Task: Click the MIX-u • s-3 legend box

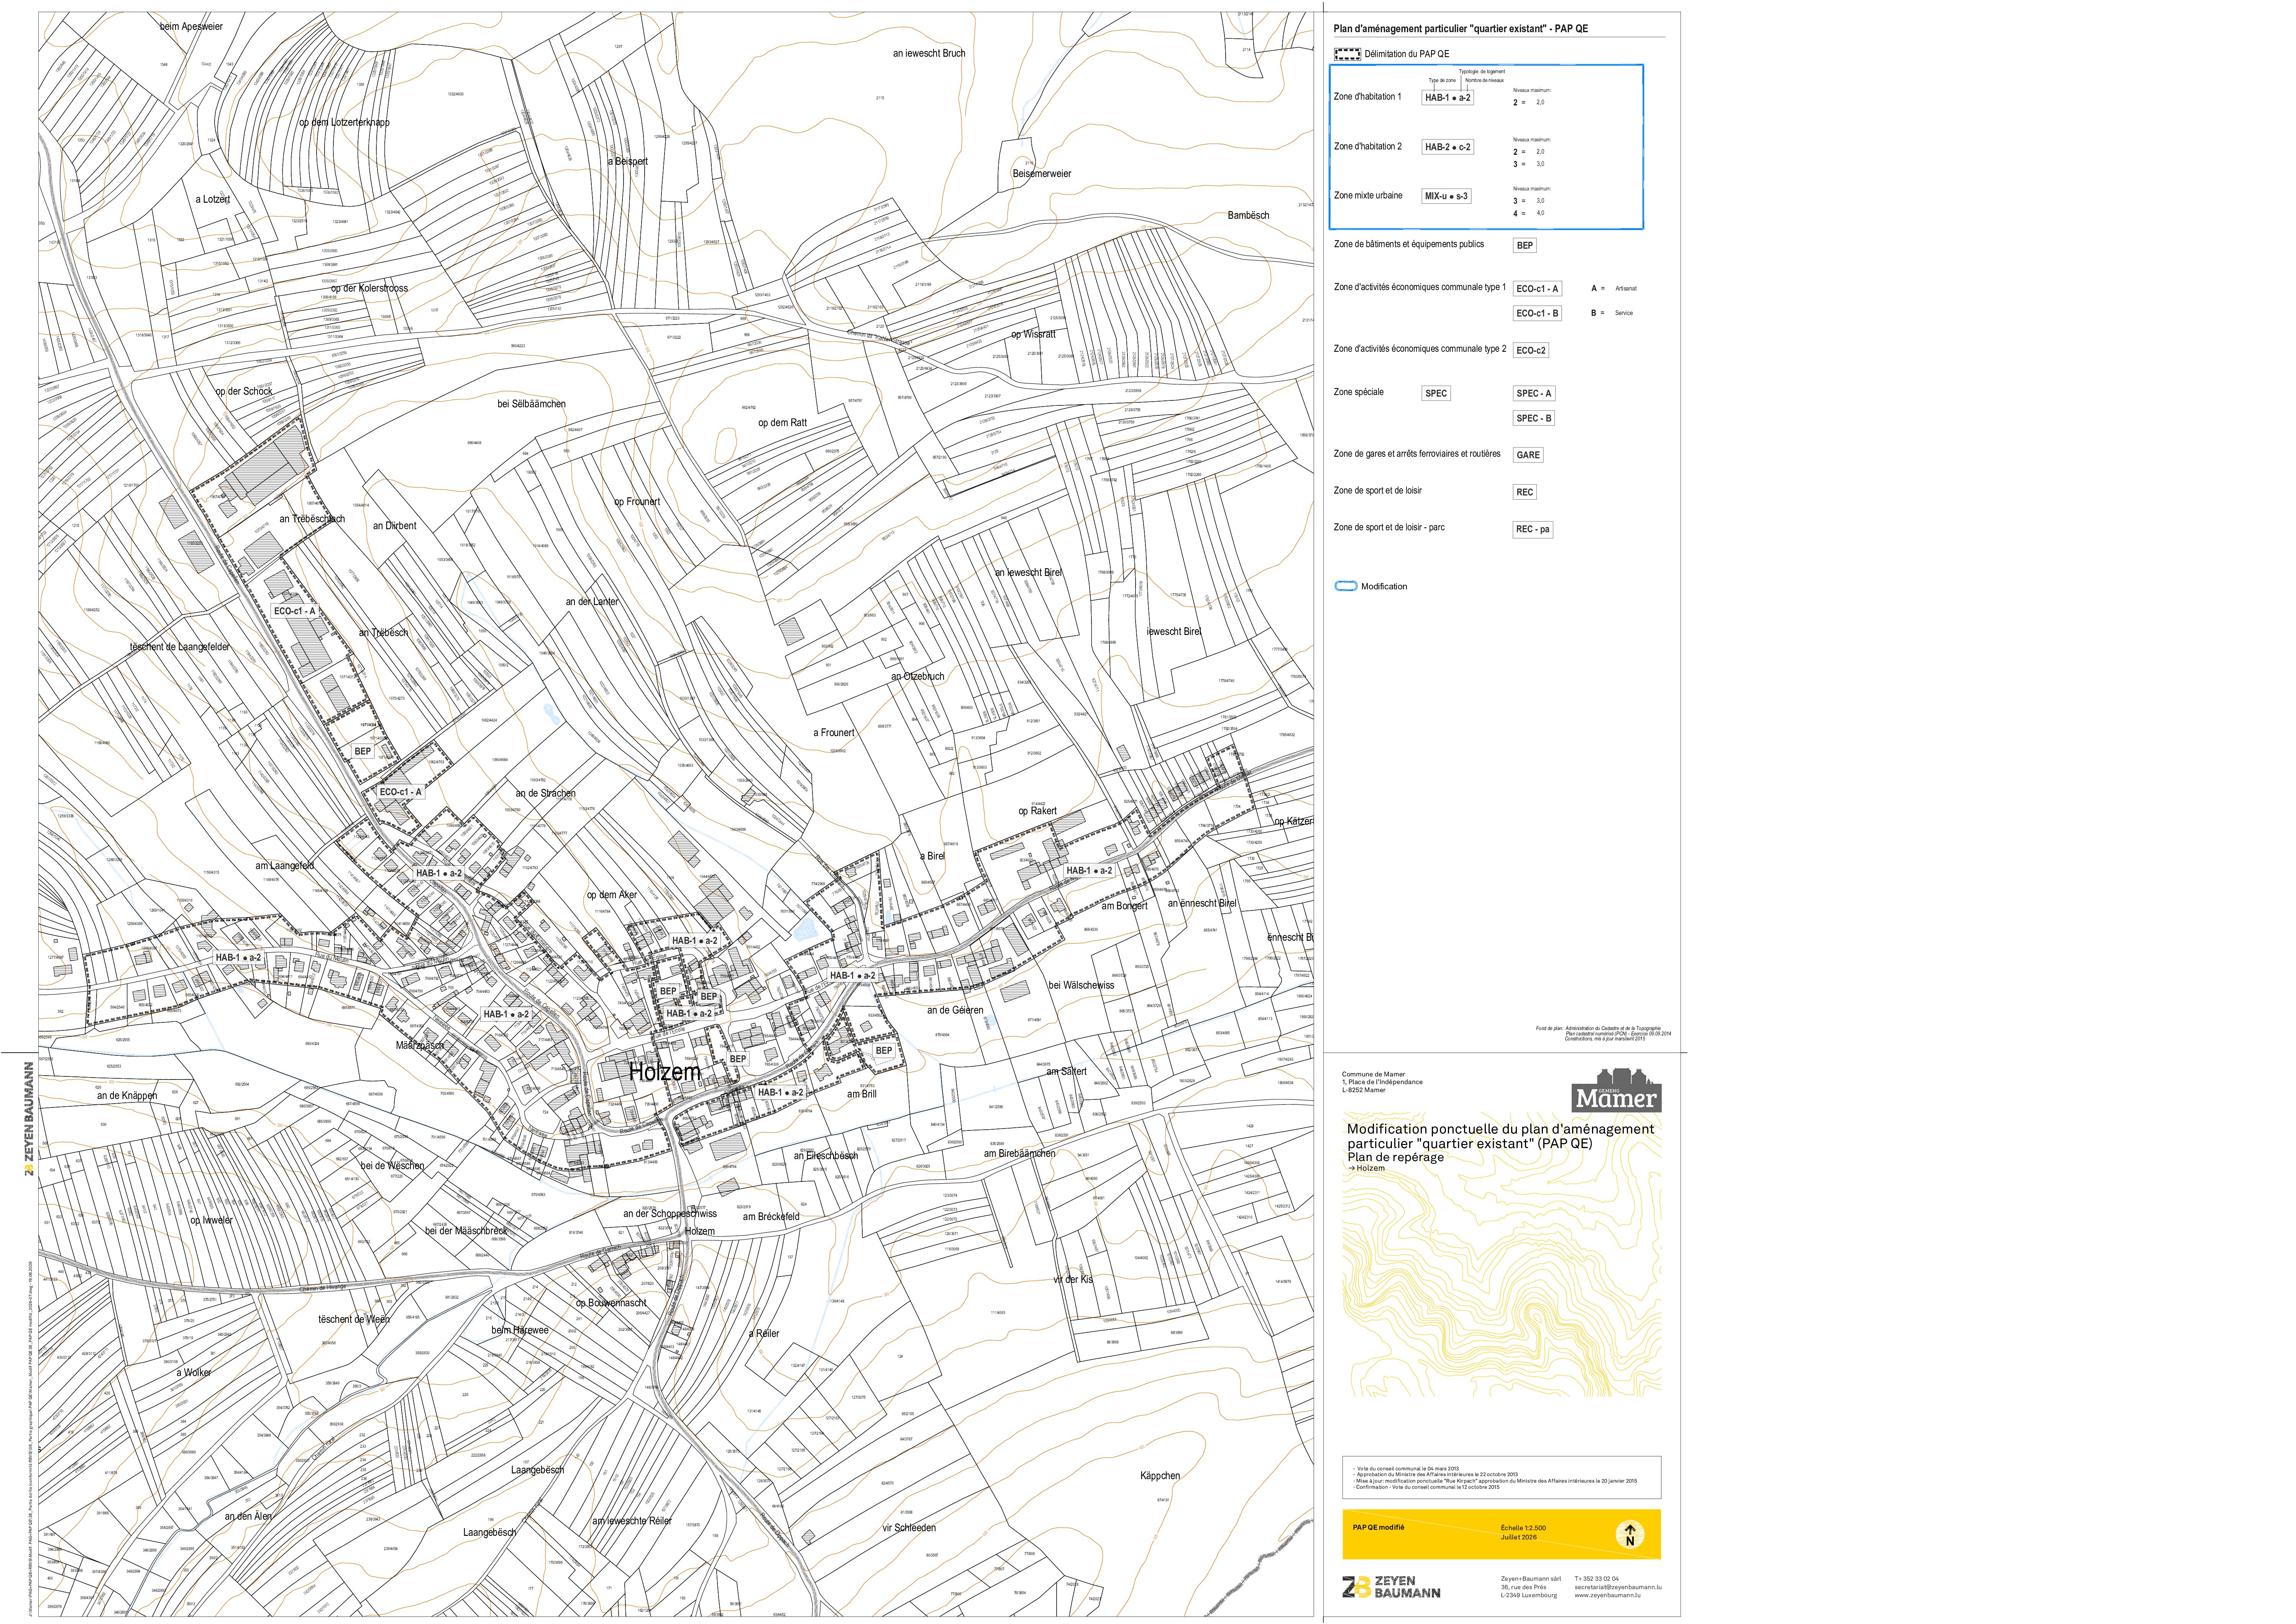Action: click(x=1446, y=196)
